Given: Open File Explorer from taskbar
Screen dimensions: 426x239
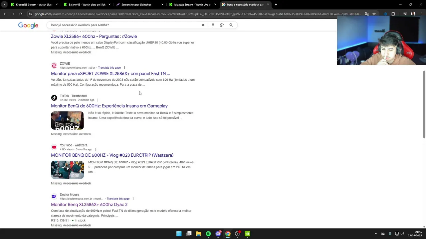Looking at the screenshot, I should coord(199,234).
